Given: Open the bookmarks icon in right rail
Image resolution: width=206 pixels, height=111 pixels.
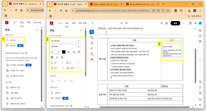Looking at the screenshot, I should [200, 36].
